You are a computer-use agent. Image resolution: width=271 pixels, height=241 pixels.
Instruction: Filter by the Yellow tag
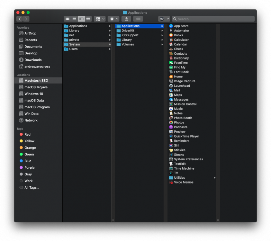click(27, 141)
